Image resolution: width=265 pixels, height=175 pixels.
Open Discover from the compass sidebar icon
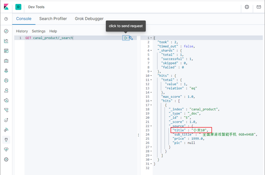pyautogui.click(x=6, y=31)
